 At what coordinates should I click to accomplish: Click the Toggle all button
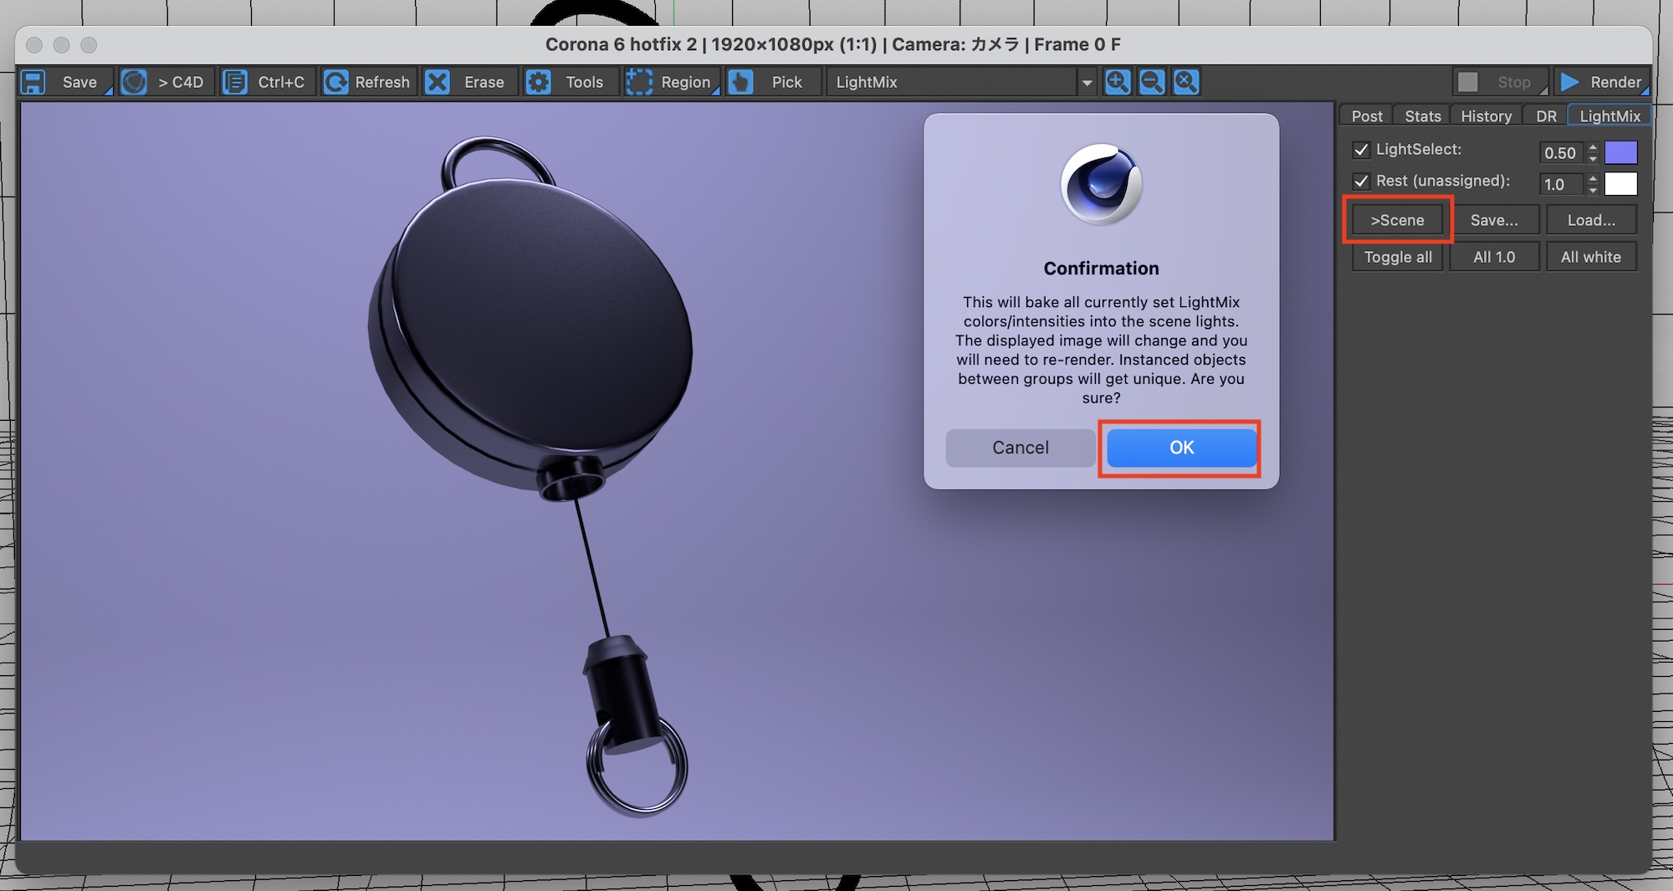tap(1397, 257)
